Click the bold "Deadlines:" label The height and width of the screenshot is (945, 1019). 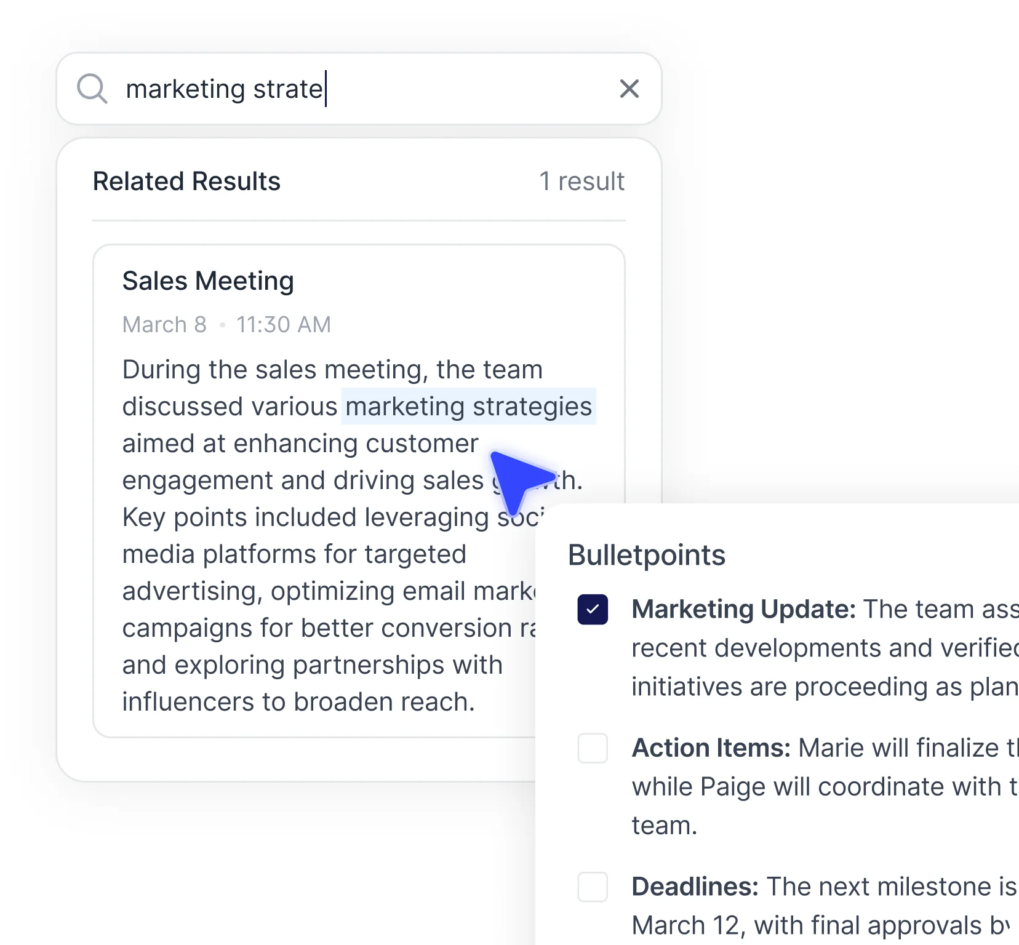[x=695, y=887]
